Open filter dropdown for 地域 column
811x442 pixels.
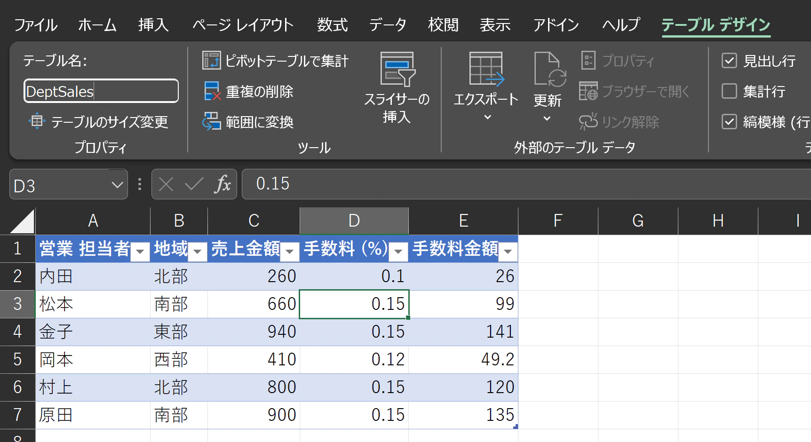[198, 252]
